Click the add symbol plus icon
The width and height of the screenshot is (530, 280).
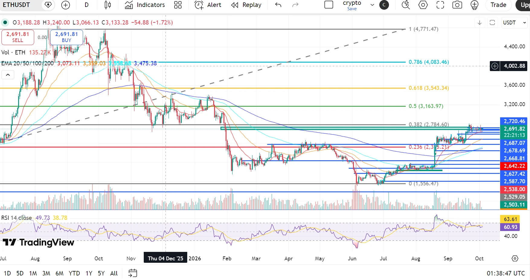pyautogui.click(x=66, y=5)
